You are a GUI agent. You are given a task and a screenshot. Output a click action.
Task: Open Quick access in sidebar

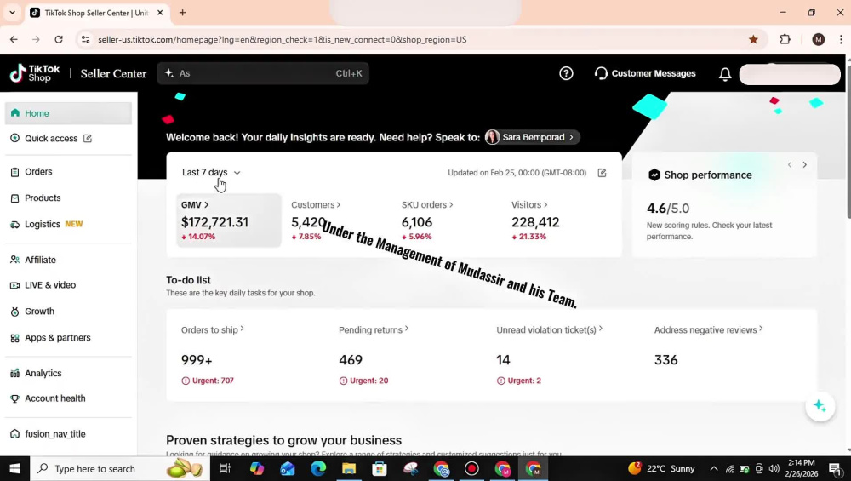(x=51, y=139)
